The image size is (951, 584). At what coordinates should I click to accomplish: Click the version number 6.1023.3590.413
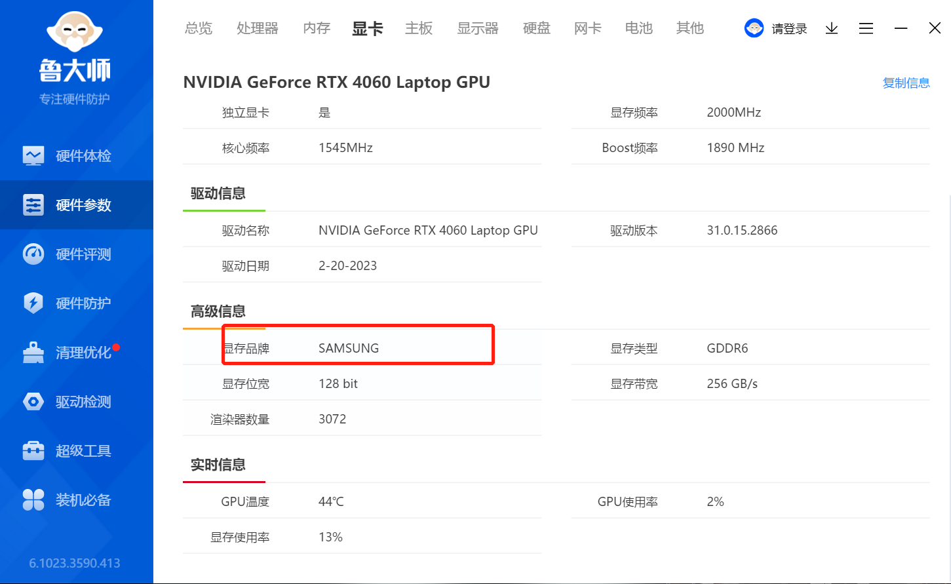[75, 563]
